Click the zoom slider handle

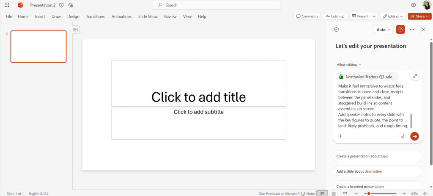tap(369, 193)
